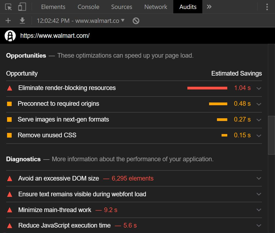
Task: Click the 0.27 s estimated savings value
Action: coord(242,120)
